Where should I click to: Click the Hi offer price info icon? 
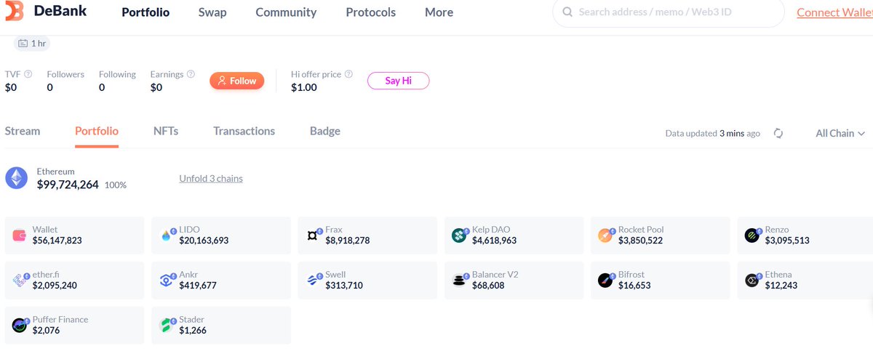coord(348,74)
